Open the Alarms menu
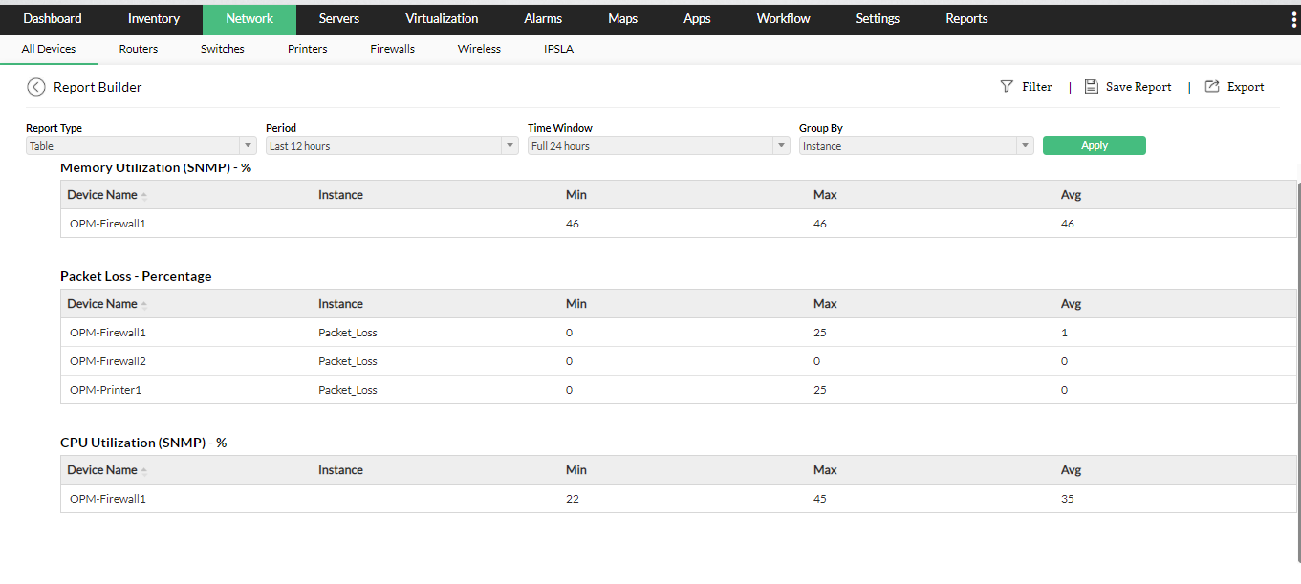Image resolution: width=1301 pixels, height=584 pixels. 542,18
